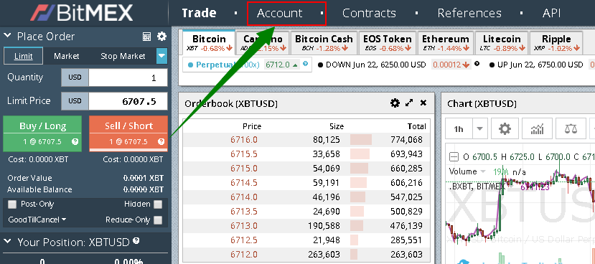The image size is (595, 264).
Task: Click the Limit Price input field
Action: coord(128,101)
